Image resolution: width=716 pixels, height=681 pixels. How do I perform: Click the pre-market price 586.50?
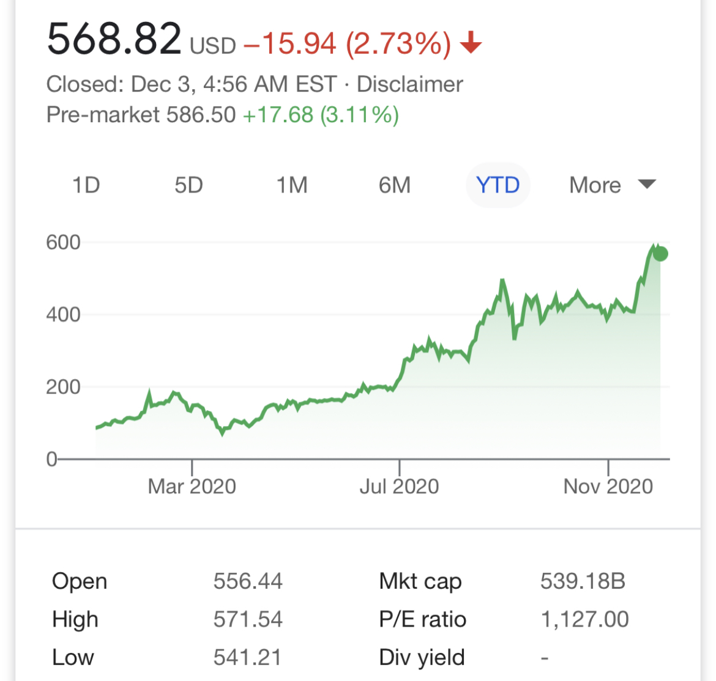click(x=203, y=115)
